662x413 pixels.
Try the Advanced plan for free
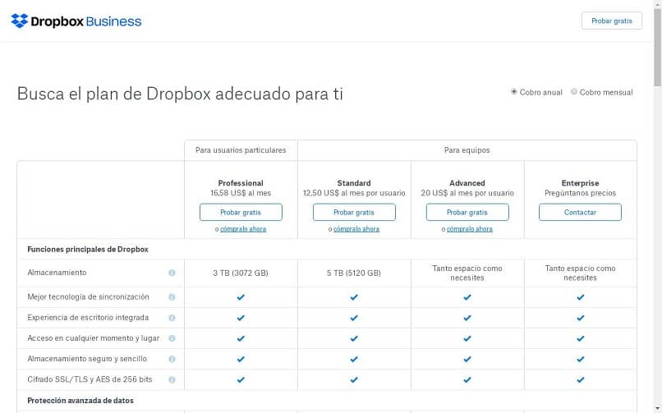pos(467,213)
